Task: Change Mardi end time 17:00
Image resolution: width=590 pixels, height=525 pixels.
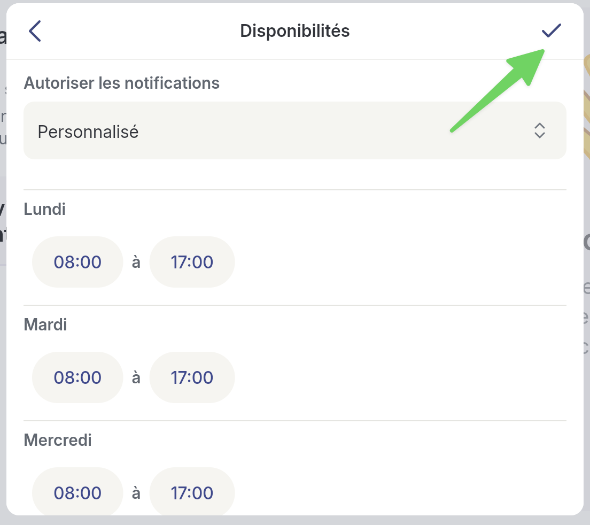Action: 192,377
